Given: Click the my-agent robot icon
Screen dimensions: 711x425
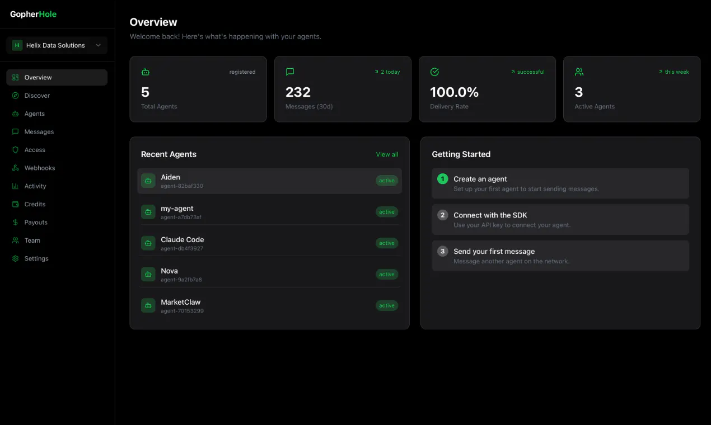Looking at the screenshot, I should 148,212.
